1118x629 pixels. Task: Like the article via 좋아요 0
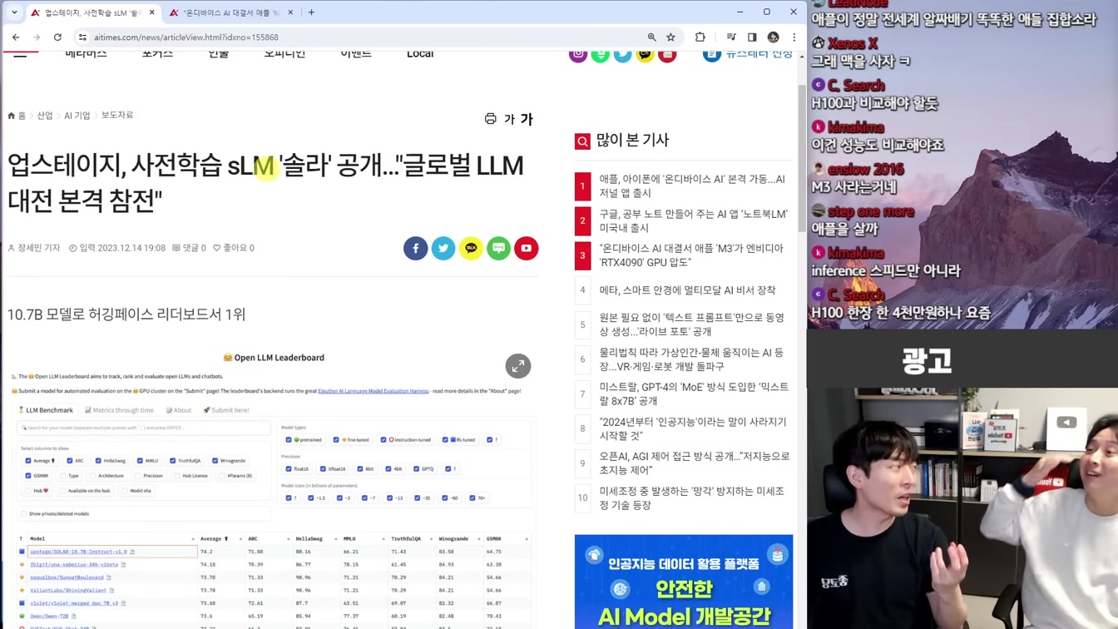(234, 248)
